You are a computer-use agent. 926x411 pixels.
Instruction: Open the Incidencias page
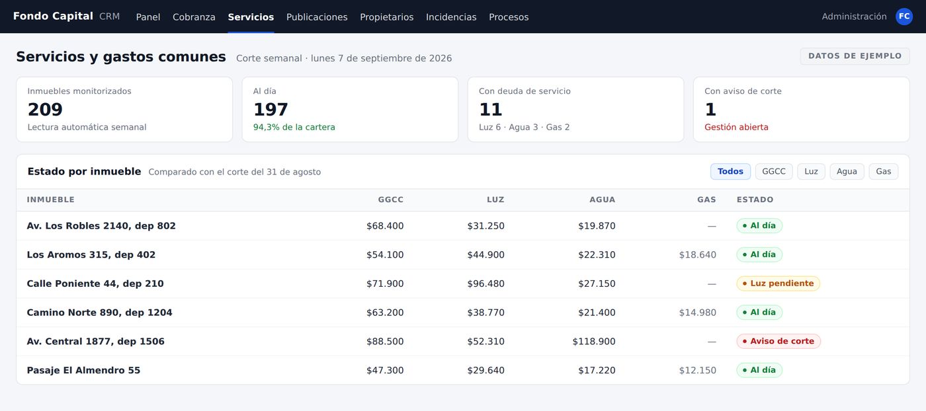pos(451,17)
